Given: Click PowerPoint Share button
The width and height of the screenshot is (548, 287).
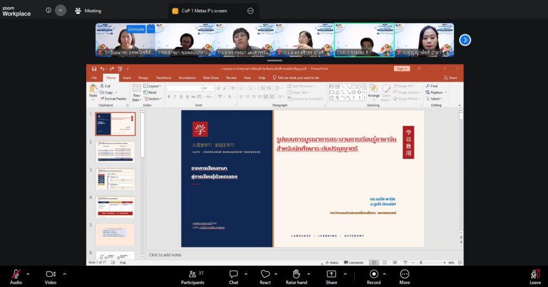Looking at the screenshot, I should point(450,78).
